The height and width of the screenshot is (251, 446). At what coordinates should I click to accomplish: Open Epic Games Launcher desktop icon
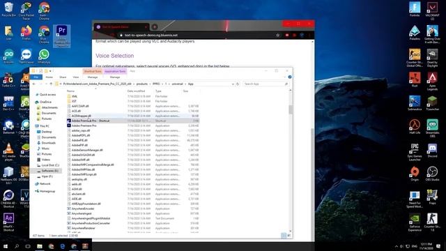coord(415,152)
